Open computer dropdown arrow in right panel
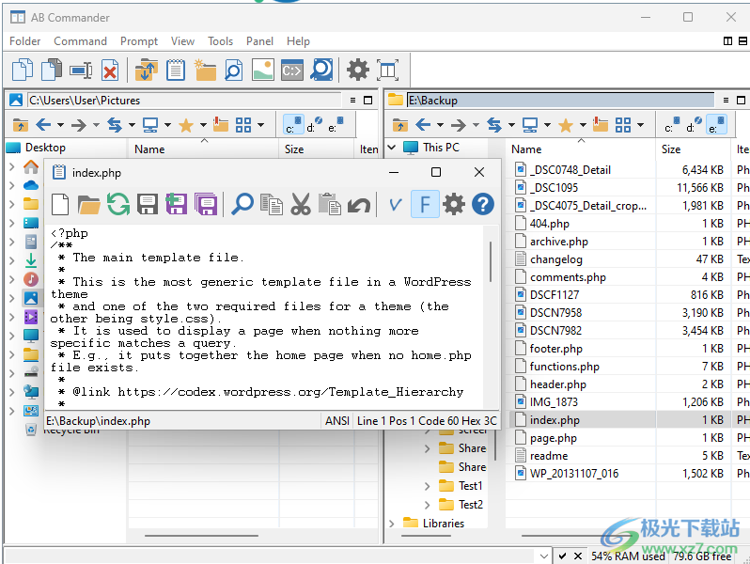Image resolution: width=750 pixels, height=564 pixels. click(x=547, y=125)
